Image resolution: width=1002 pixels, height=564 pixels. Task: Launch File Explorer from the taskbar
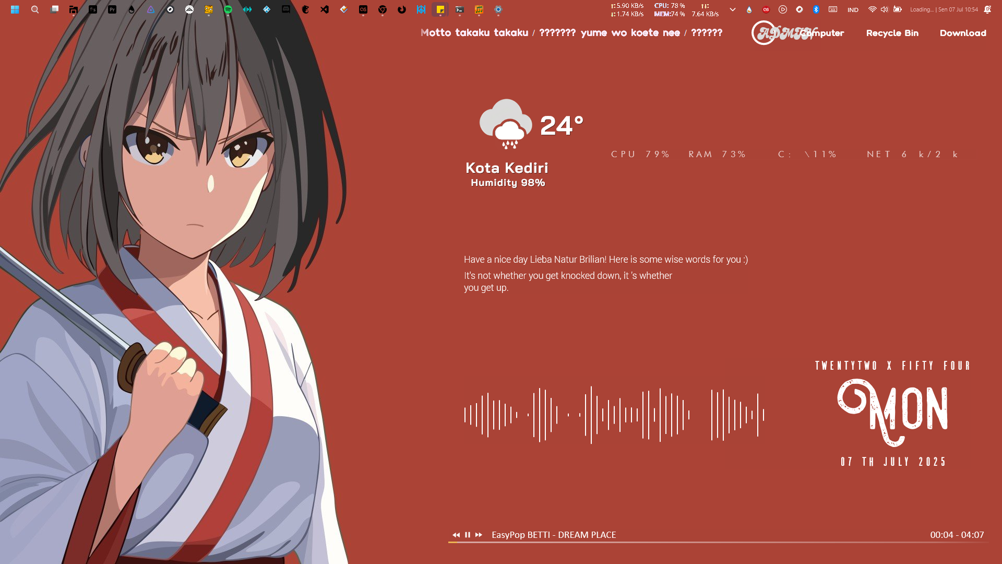[x=74, y=9]
